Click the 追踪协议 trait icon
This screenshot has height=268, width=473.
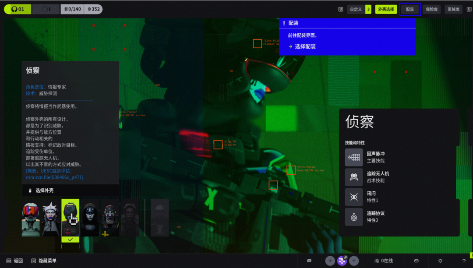[354, 217]
